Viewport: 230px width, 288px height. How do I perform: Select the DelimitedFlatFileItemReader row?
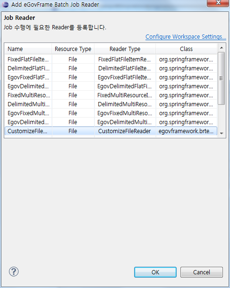tap(111, 68)
